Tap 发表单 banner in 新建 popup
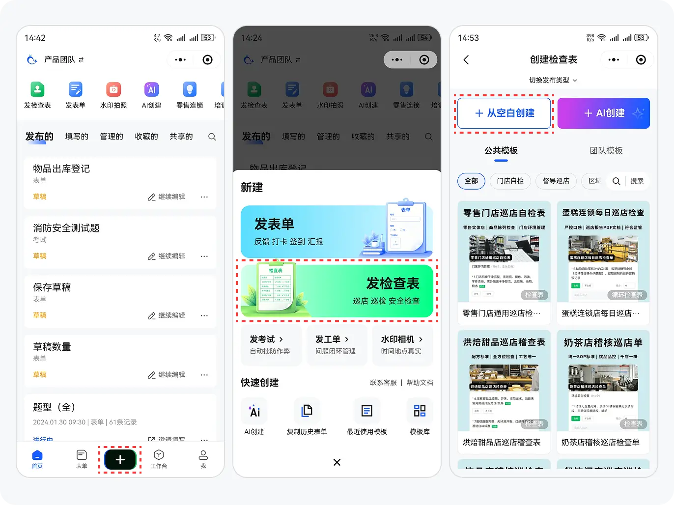This screenshot has height=505, width=674. (x=337, y=231)
